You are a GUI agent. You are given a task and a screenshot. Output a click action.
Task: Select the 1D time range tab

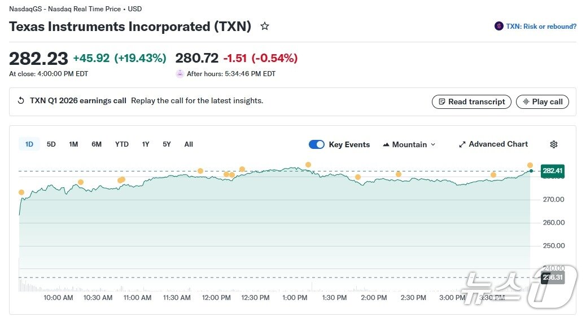point(29,144)
